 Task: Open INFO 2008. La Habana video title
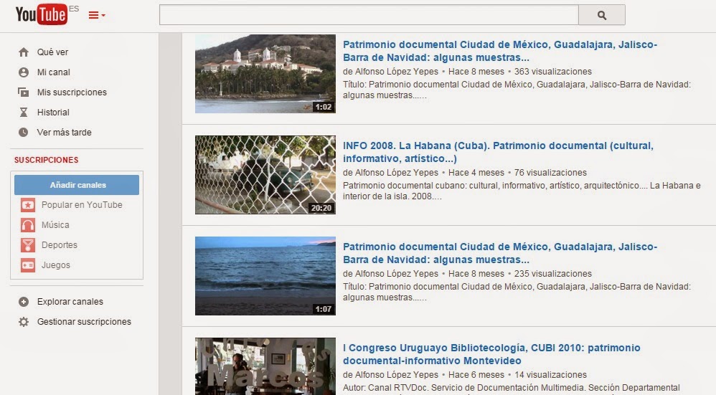(x=498, y=152)
